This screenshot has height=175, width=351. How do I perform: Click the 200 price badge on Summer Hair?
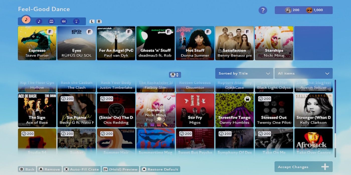click(x=107, y=134)
